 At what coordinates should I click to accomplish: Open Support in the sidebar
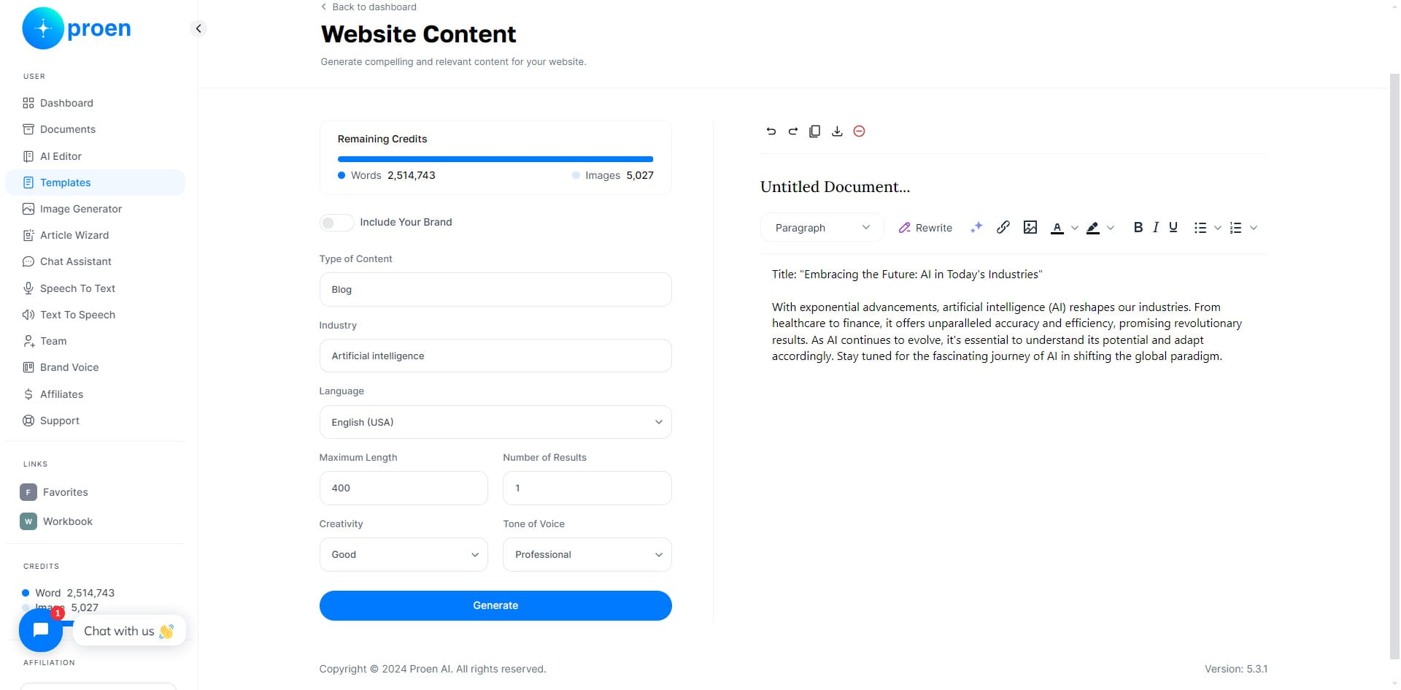pos(95,421)
